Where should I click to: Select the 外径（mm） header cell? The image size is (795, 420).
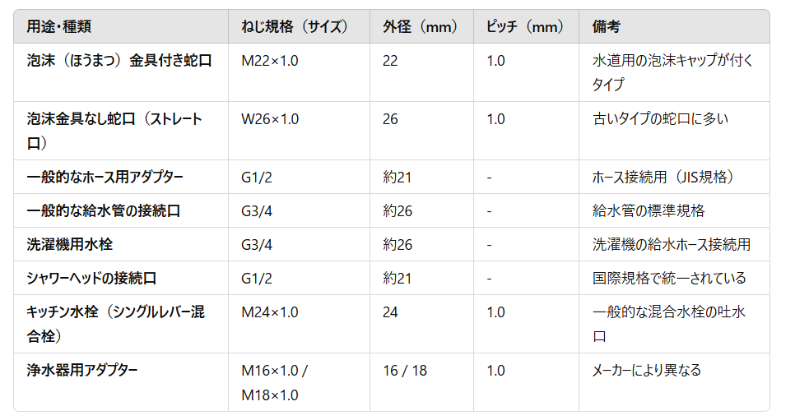point(420,26)
